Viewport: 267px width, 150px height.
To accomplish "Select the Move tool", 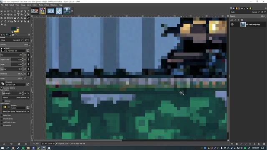I will pos(8,15).
